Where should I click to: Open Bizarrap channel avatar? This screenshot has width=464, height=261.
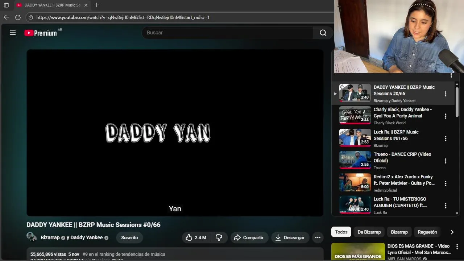(x=32, y=237)
